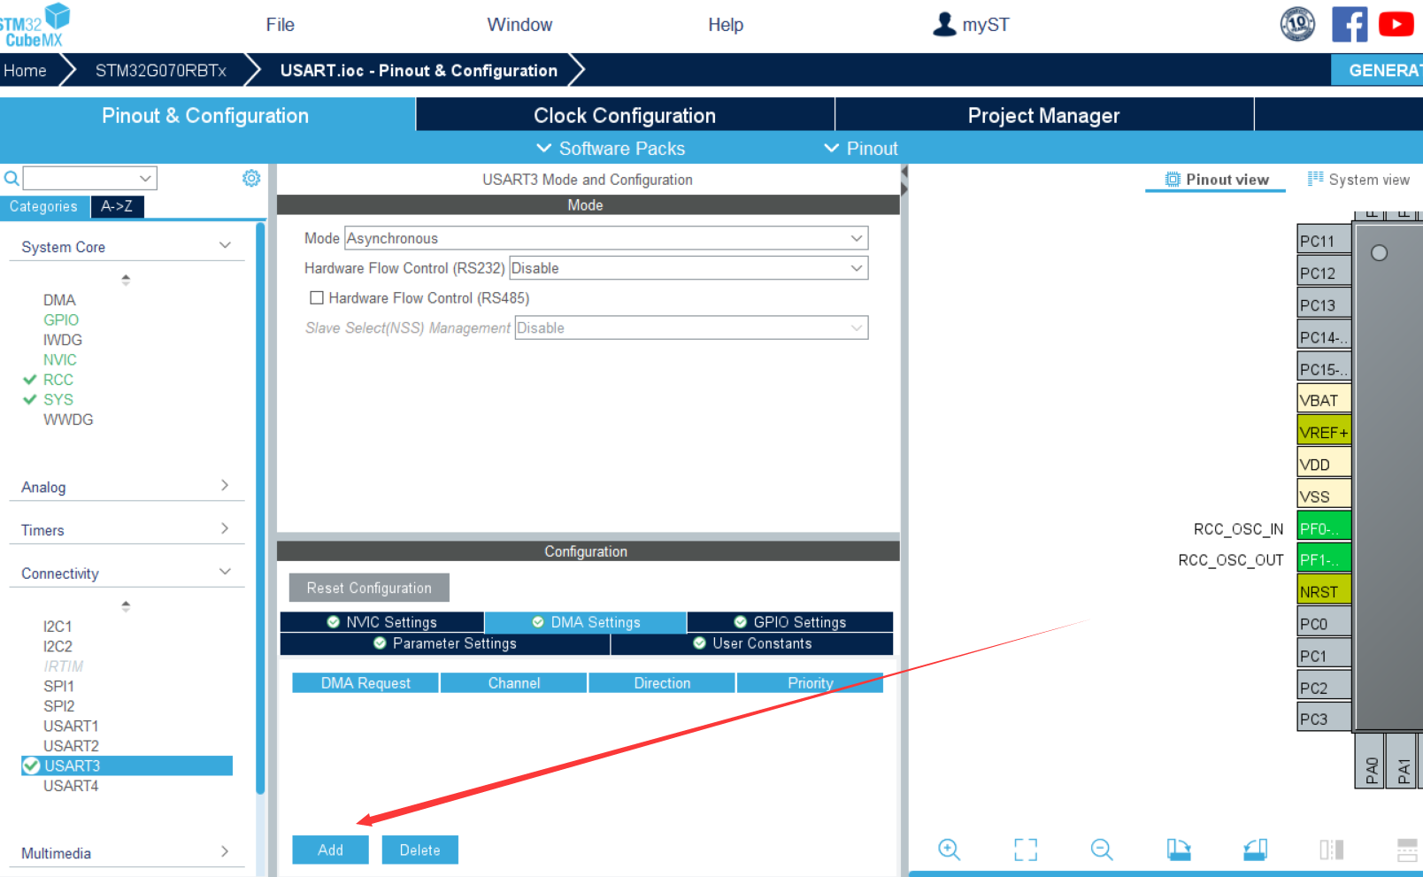1423x877 pixels.
Task: Switch to Clock Configuration tab
Action: pos(624,116)
